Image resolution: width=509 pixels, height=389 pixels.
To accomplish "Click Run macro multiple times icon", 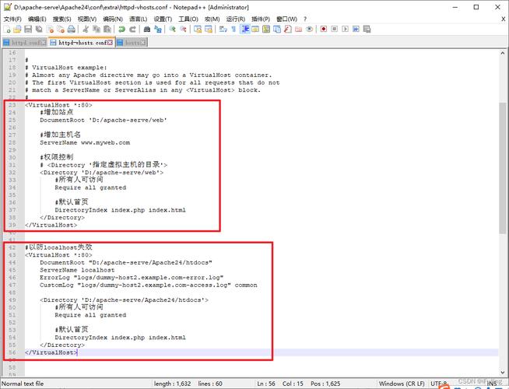I will (356, 30).
